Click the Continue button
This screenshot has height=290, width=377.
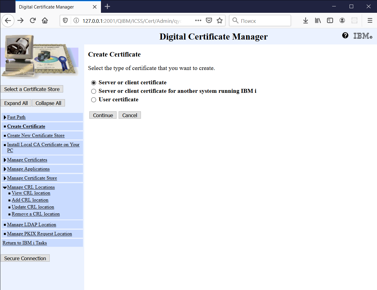103,115
